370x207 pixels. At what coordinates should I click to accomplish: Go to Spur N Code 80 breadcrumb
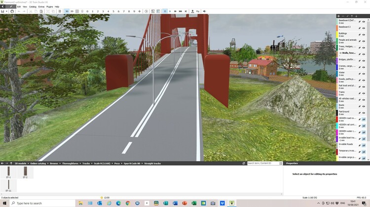pyautogui.click(x=132, y=163)
